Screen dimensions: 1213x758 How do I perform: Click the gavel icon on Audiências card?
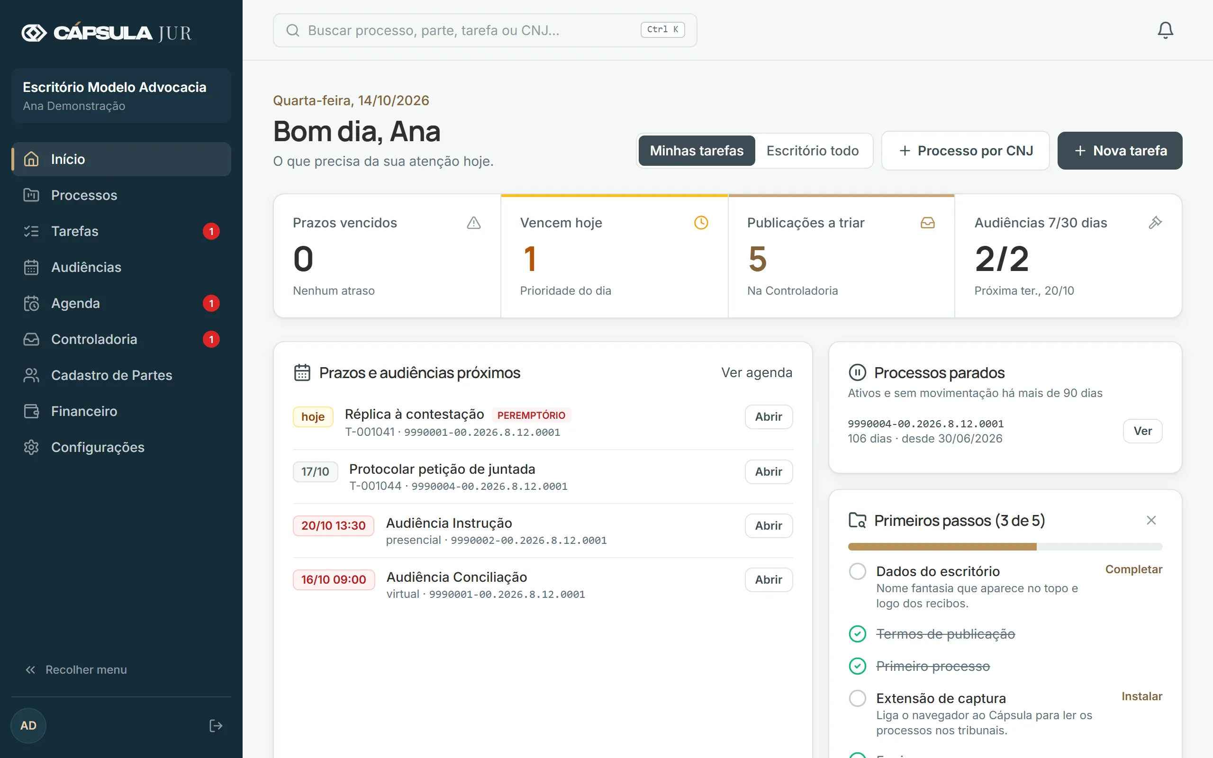pos(1155,223)
